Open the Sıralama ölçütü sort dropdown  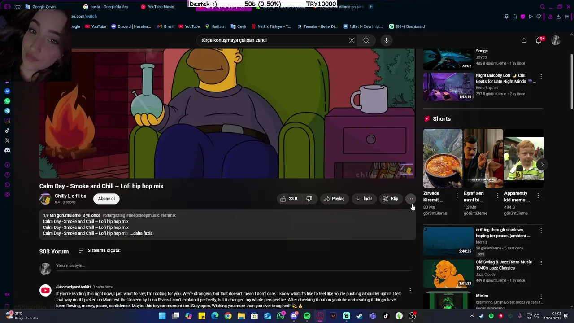pos(100,250)
